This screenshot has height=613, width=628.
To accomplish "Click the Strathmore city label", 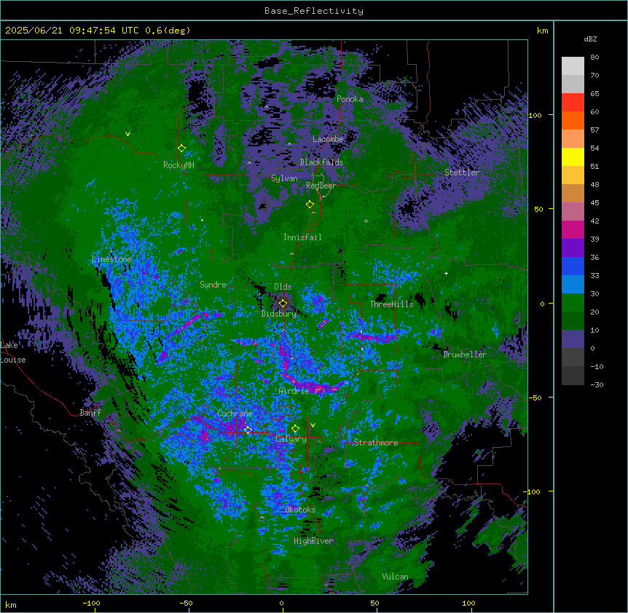I will (x=376, y=443).
